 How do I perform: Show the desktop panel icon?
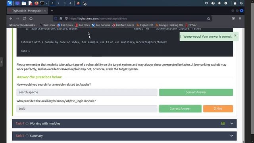pos(17,3)
